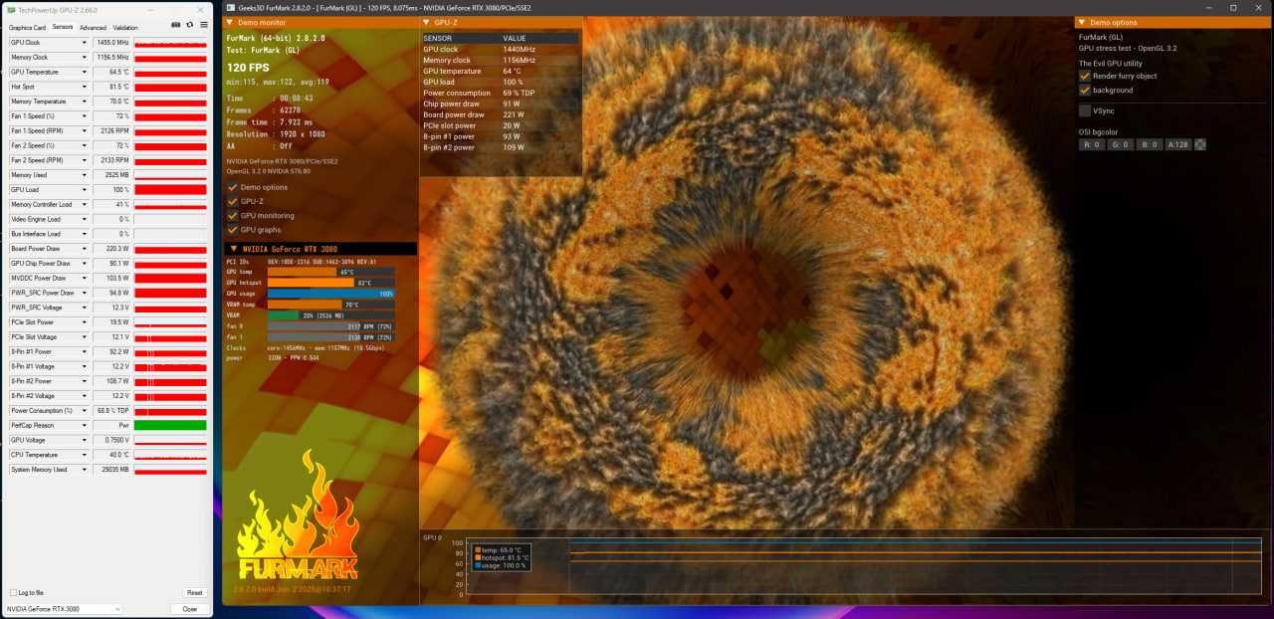Open the Hot Spot sensor dropdown arrow
Screen dimensions: 1274x619
tap(85, 87)
